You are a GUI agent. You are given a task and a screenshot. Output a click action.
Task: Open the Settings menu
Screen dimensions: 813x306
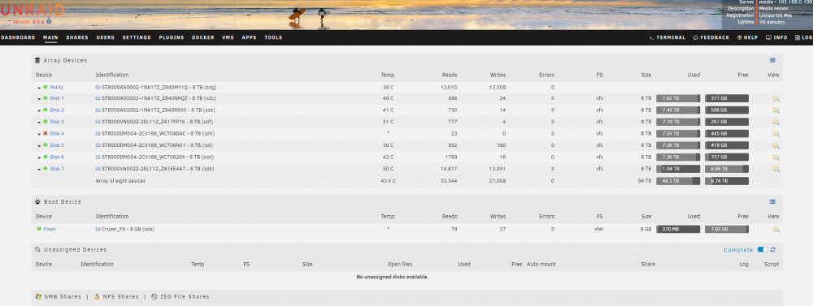(137, 38)
